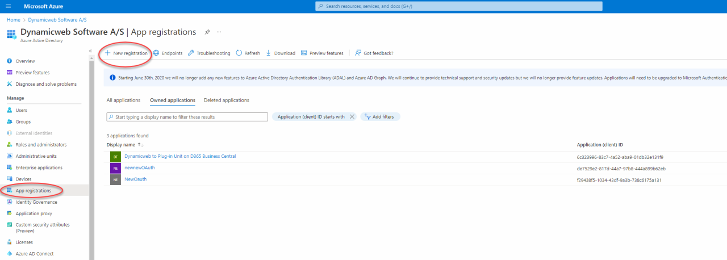Sort by Display name column
The height and width of the screenshot is (260, 727).
[x=122, y=145]
